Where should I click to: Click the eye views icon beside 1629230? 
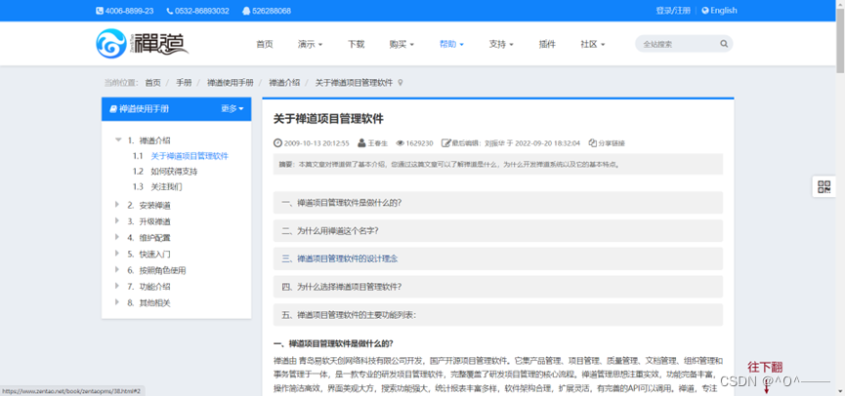click(x=400, y=143)
